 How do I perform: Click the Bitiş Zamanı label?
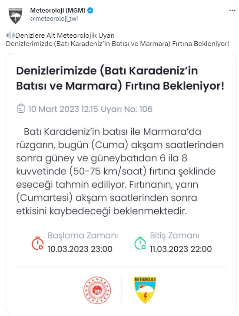tap(175, 235)
